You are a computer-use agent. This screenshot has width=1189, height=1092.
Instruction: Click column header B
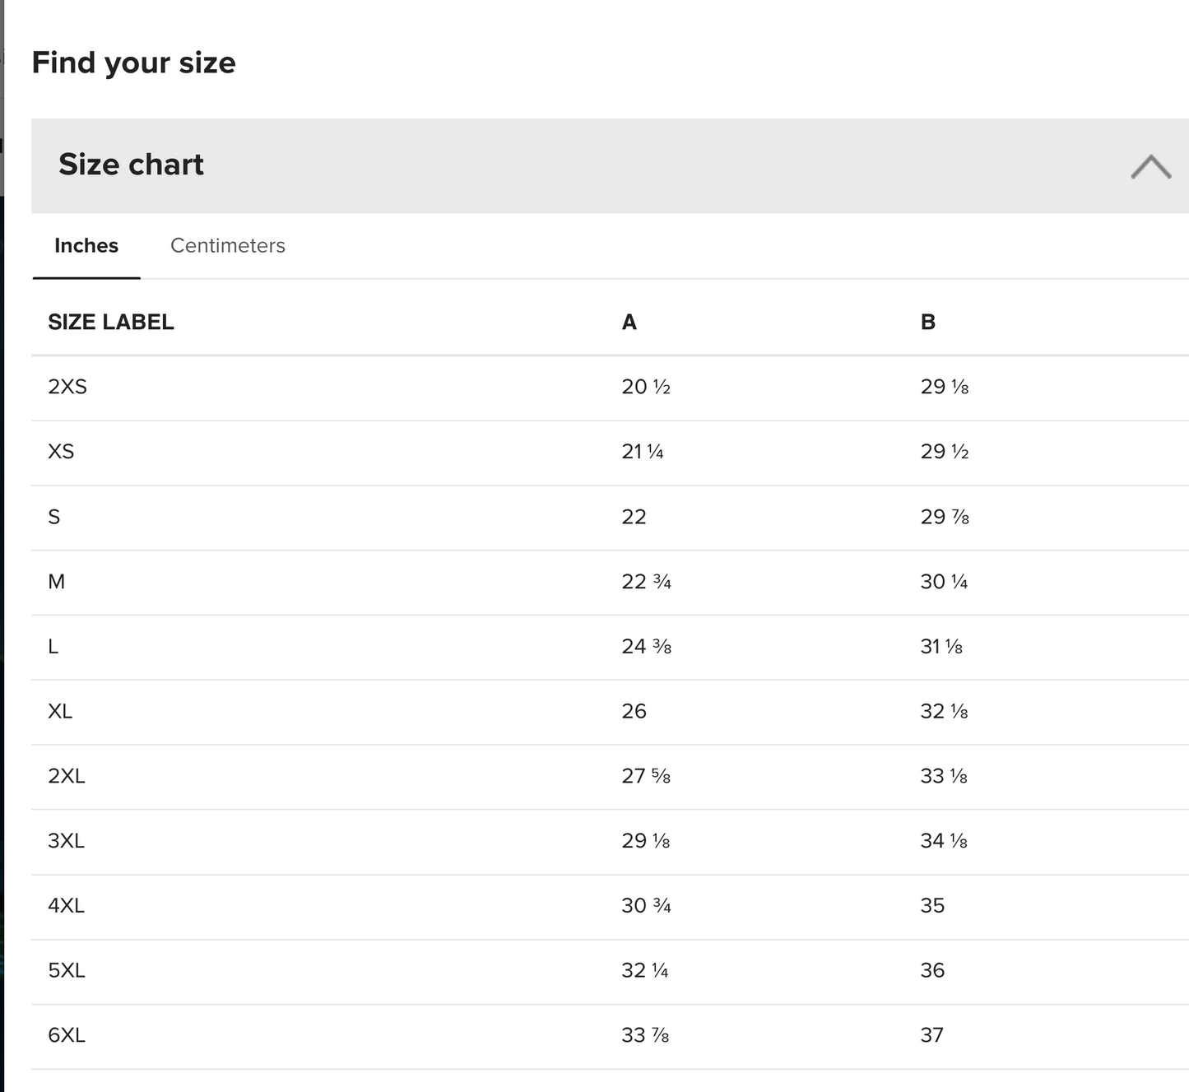(928, 322)
